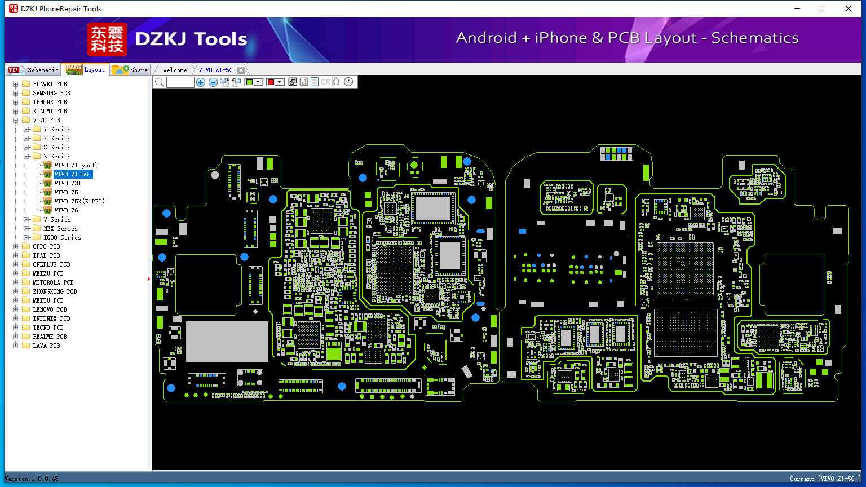This screenshot has width=866, height=487.
Task: Expand the HUAWEI PCB folder
Action: pyautogui.click(x=16, y=84)
